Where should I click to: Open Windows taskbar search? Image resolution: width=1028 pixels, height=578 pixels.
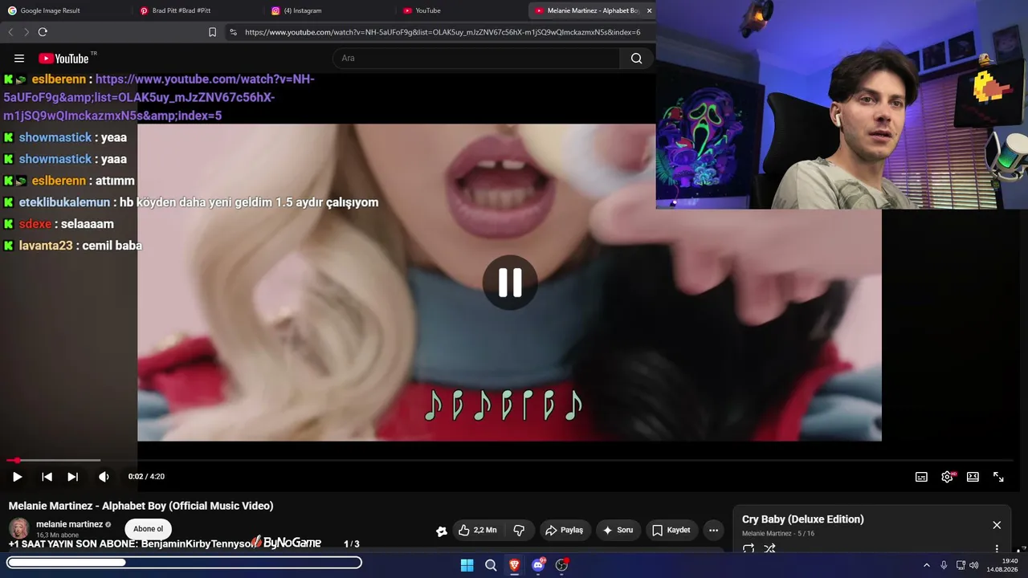[x=491, y=565]
